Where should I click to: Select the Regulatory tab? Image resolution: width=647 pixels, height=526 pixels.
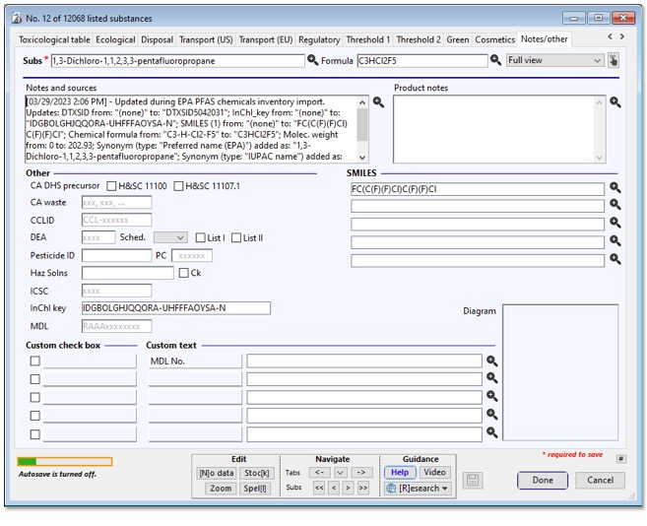click(x=319, y=39)
